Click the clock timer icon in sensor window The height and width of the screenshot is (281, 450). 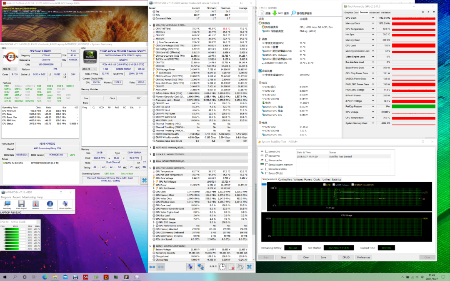pyautogui.click(x=222, y=267)
